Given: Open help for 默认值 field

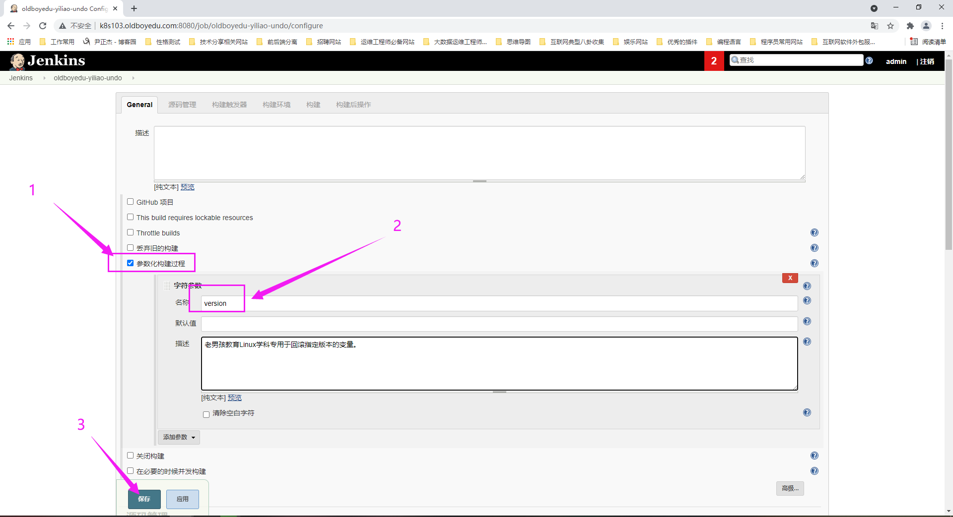Looking at the screenshot, I should tap(807, 321).
